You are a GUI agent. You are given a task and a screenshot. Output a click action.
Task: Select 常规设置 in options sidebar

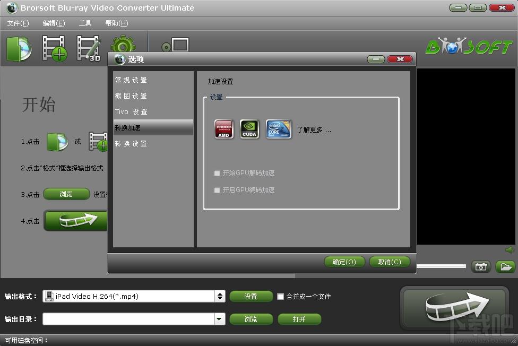pyautogui.click(x=153, y=80)
